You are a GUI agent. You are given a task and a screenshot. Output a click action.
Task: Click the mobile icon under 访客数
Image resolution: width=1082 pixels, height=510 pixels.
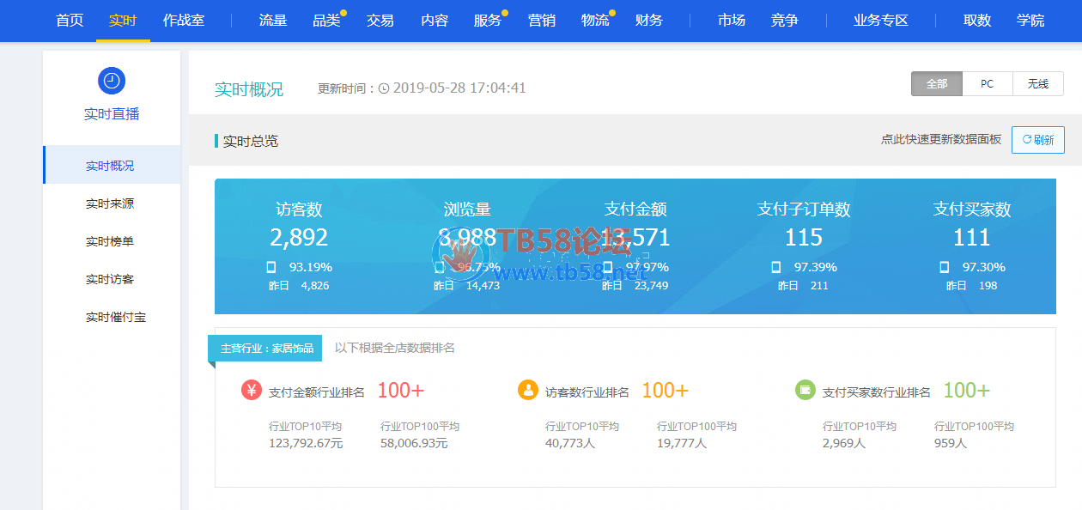click(x=271, y=267)
